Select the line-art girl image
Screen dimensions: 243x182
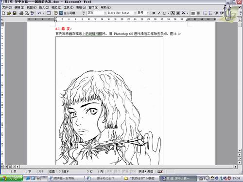pyautogui.click(x=109, y=100)
